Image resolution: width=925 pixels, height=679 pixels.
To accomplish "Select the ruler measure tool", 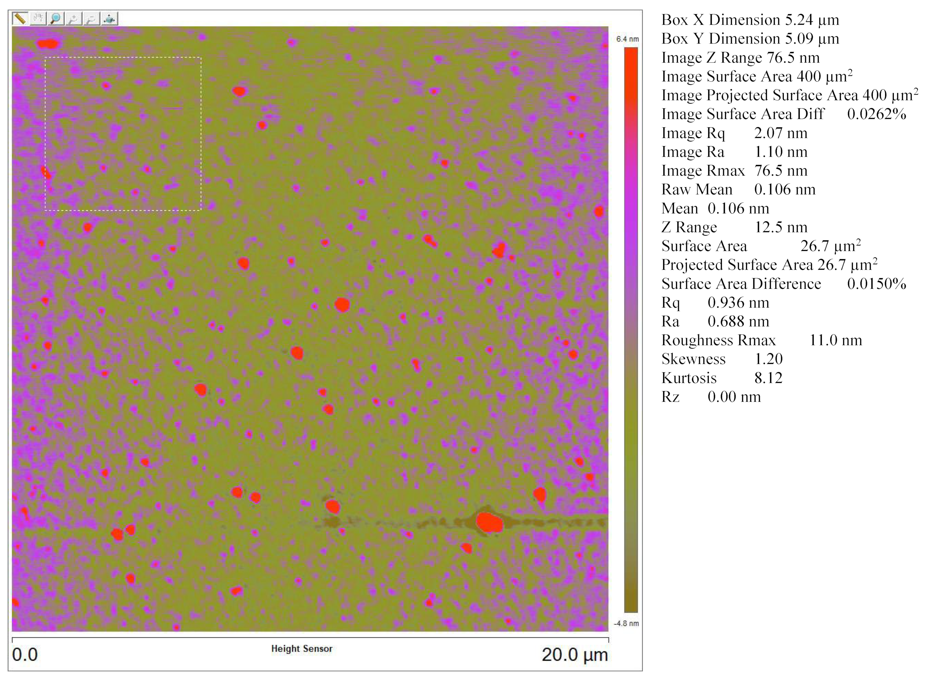I will (x=20, y=19).
